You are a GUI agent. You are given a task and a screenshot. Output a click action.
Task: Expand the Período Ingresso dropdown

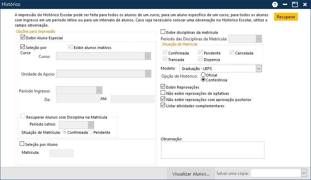click(x=99, y=90)
